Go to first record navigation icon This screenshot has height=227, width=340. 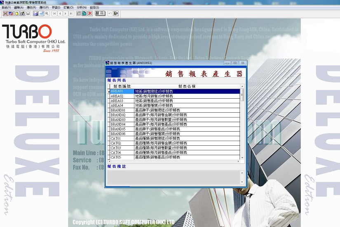[54, 14]
